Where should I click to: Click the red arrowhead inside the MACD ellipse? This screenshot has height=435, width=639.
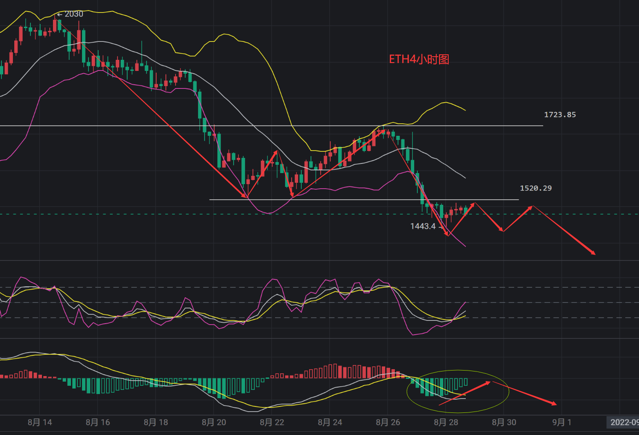487,383
